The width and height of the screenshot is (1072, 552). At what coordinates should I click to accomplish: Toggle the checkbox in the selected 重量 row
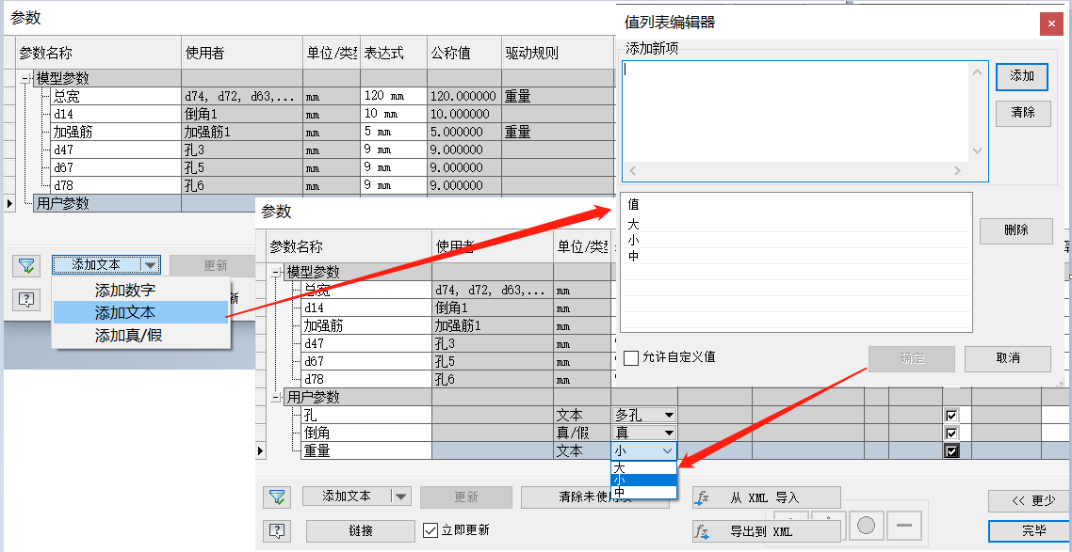951,450
